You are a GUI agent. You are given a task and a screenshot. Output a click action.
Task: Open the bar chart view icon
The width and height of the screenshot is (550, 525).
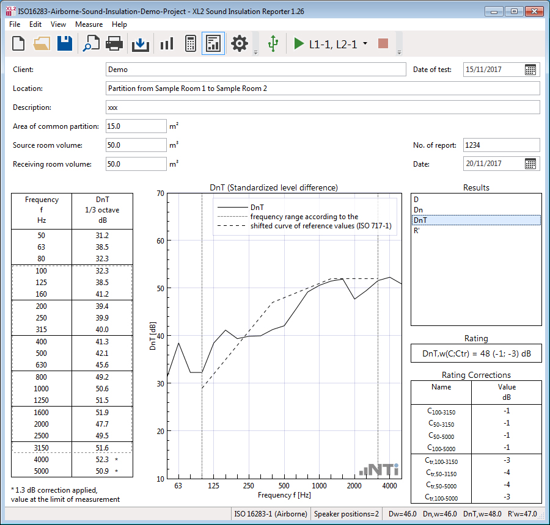[x=166, y=44]
